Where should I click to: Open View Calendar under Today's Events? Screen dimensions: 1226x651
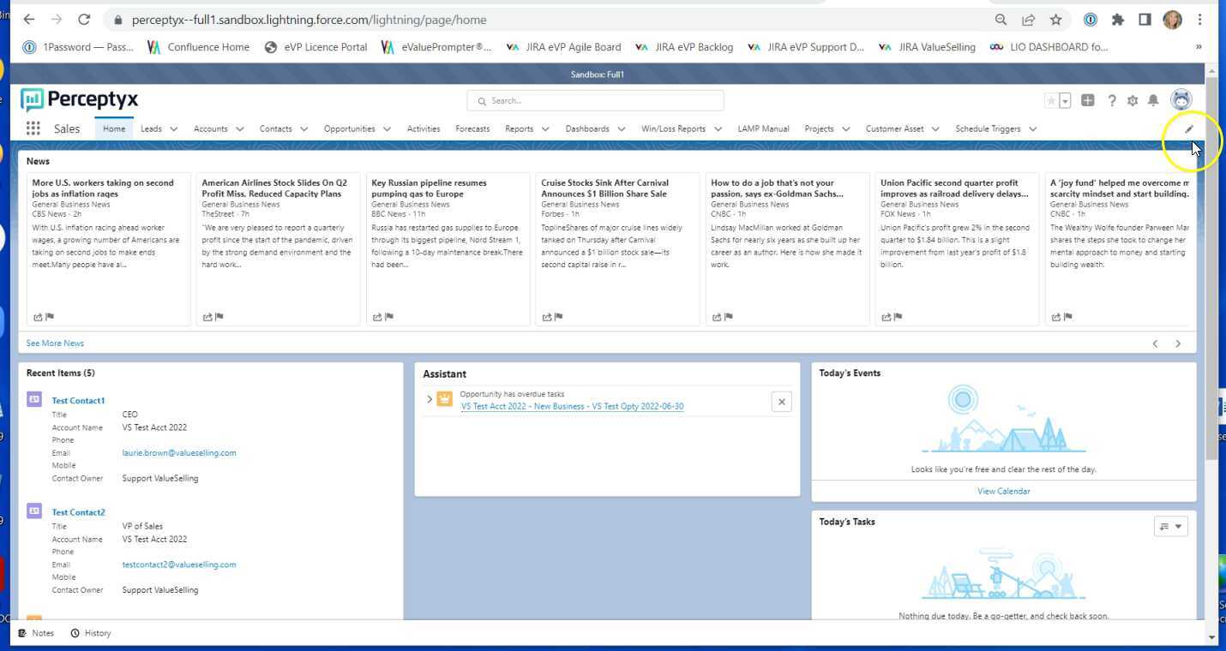(x=1003, y=491)
